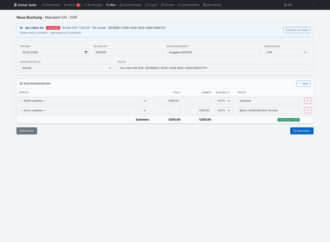
Task: Open the CH mandant switcher
Action: click(299, 5)
